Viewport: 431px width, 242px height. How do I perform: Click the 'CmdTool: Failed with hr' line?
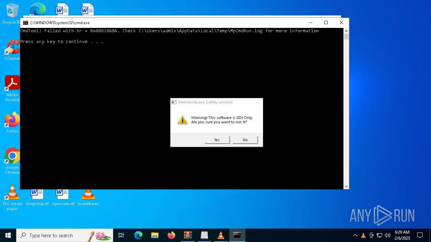[x=170, y=31]
